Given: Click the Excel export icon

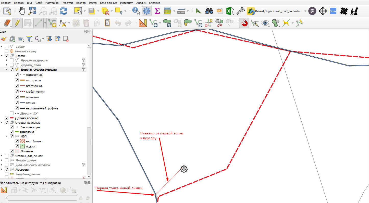Looking at the screenshot, I should pos(229,11).
